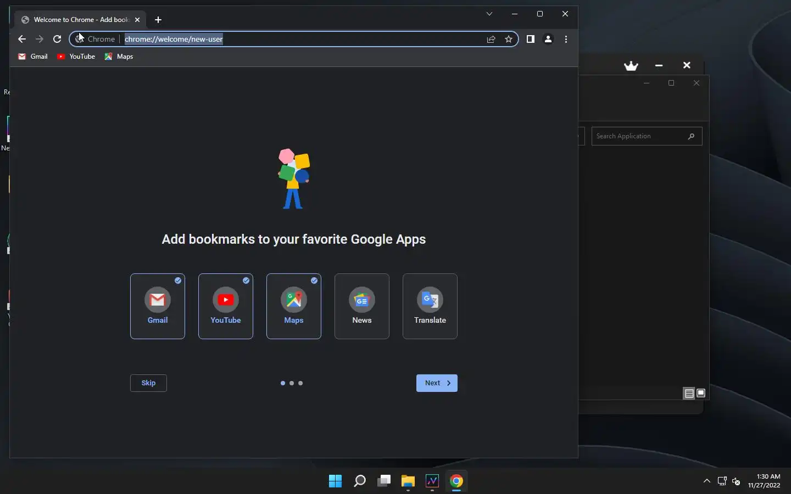The image size is (791, 494).
Task: Open Task View on taskbar
Action: pyautogui.click(x=383, y=481)
